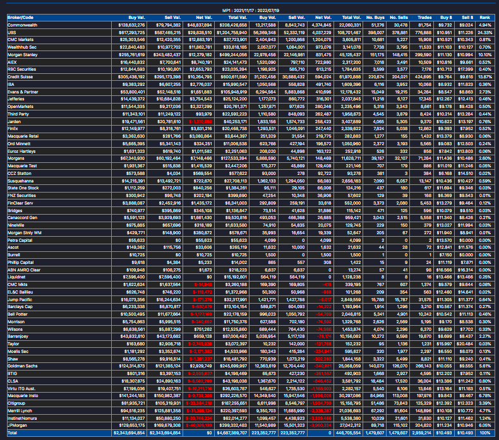Screen dimensions: 499x440
Task: Click the Sell Vol. column header
Action: (296, 18)
